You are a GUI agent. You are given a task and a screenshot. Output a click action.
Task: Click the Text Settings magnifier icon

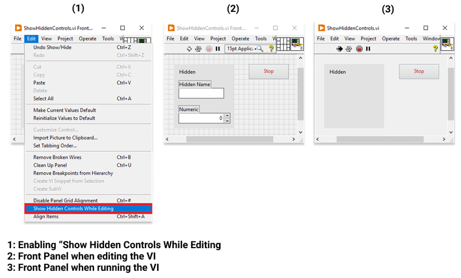coord(260,49)
